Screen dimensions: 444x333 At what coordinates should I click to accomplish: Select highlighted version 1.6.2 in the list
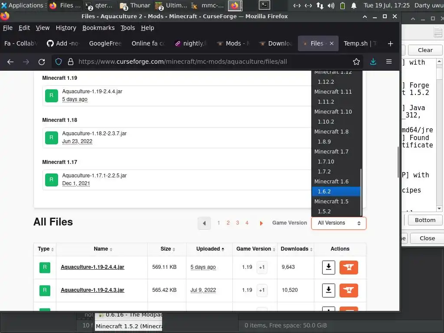(336, 191)
